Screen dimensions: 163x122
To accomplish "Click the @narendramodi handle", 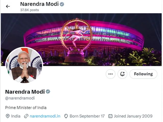I will pyautogui.click(x=20, y=98).
